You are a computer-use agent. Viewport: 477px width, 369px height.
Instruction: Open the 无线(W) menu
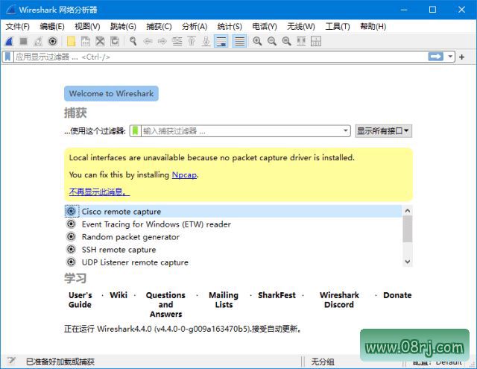point(301,27)
